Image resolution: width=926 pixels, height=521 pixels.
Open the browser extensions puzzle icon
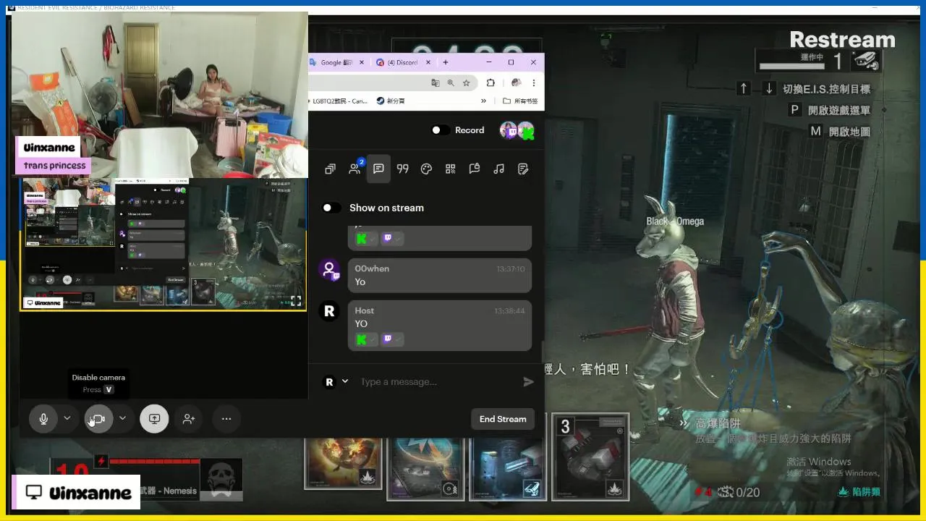tap(490, 82)
